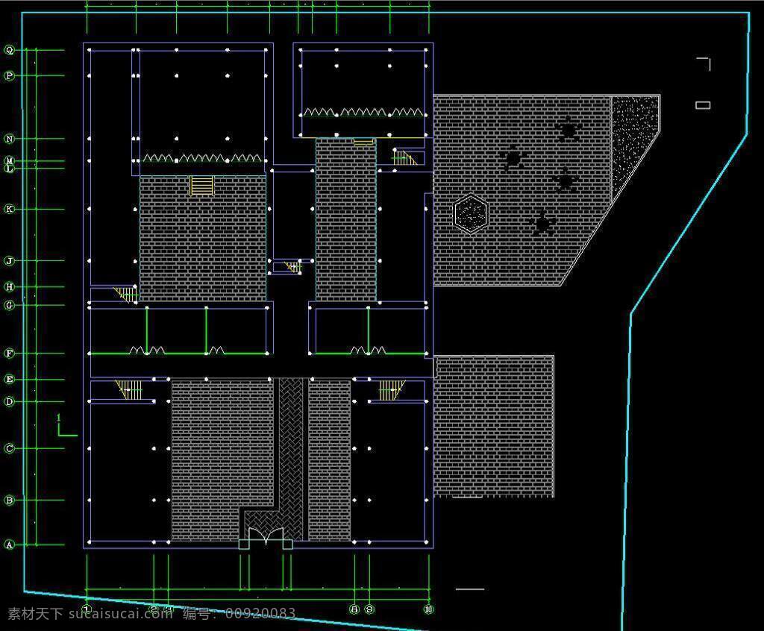The height and width of the screenshot is (631, 764).
Task: Select the lower right brick paved rectangle
Action: tap(494, 427)
